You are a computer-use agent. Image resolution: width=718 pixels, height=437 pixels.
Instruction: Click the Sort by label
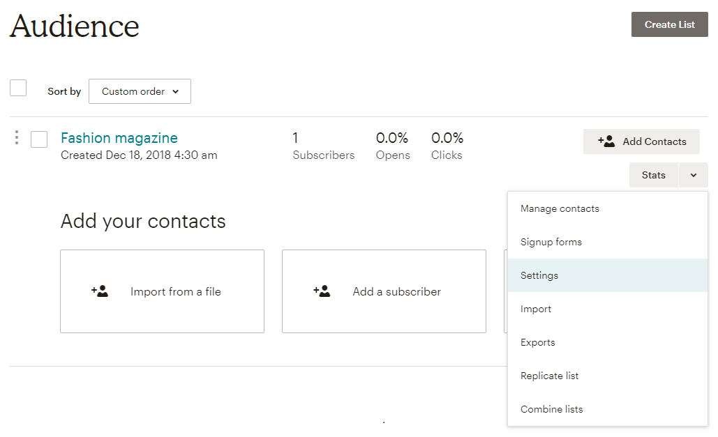tap(64, 91)
